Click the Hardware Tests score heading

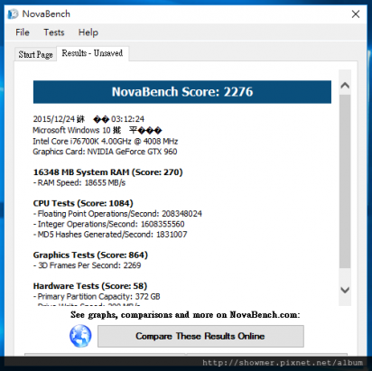[x=90, y=286]
